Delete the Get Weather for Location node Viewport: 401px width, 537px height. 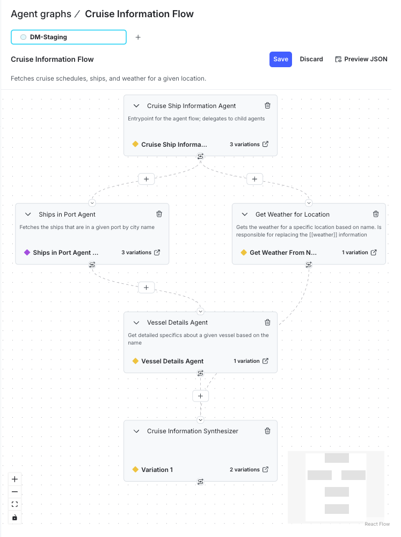[376, 214]
